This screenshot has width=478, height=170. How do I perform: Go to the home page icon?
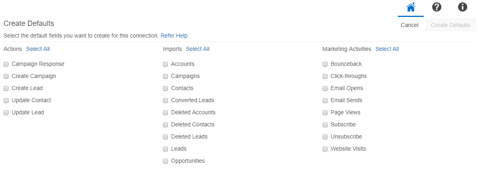tap(411, 7)
